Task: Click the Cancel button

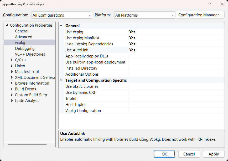Action: (189, 154)
